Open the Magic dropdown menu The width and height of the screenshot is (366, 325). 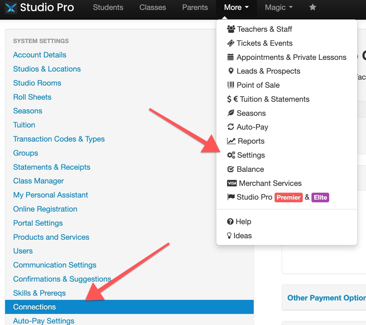coord(279,7)
